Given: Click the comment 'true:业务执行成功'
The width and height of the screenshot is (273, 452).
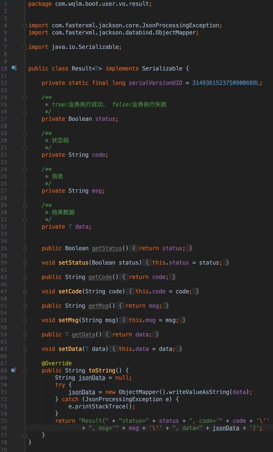Looking at the screenshot, I should 78,104.
